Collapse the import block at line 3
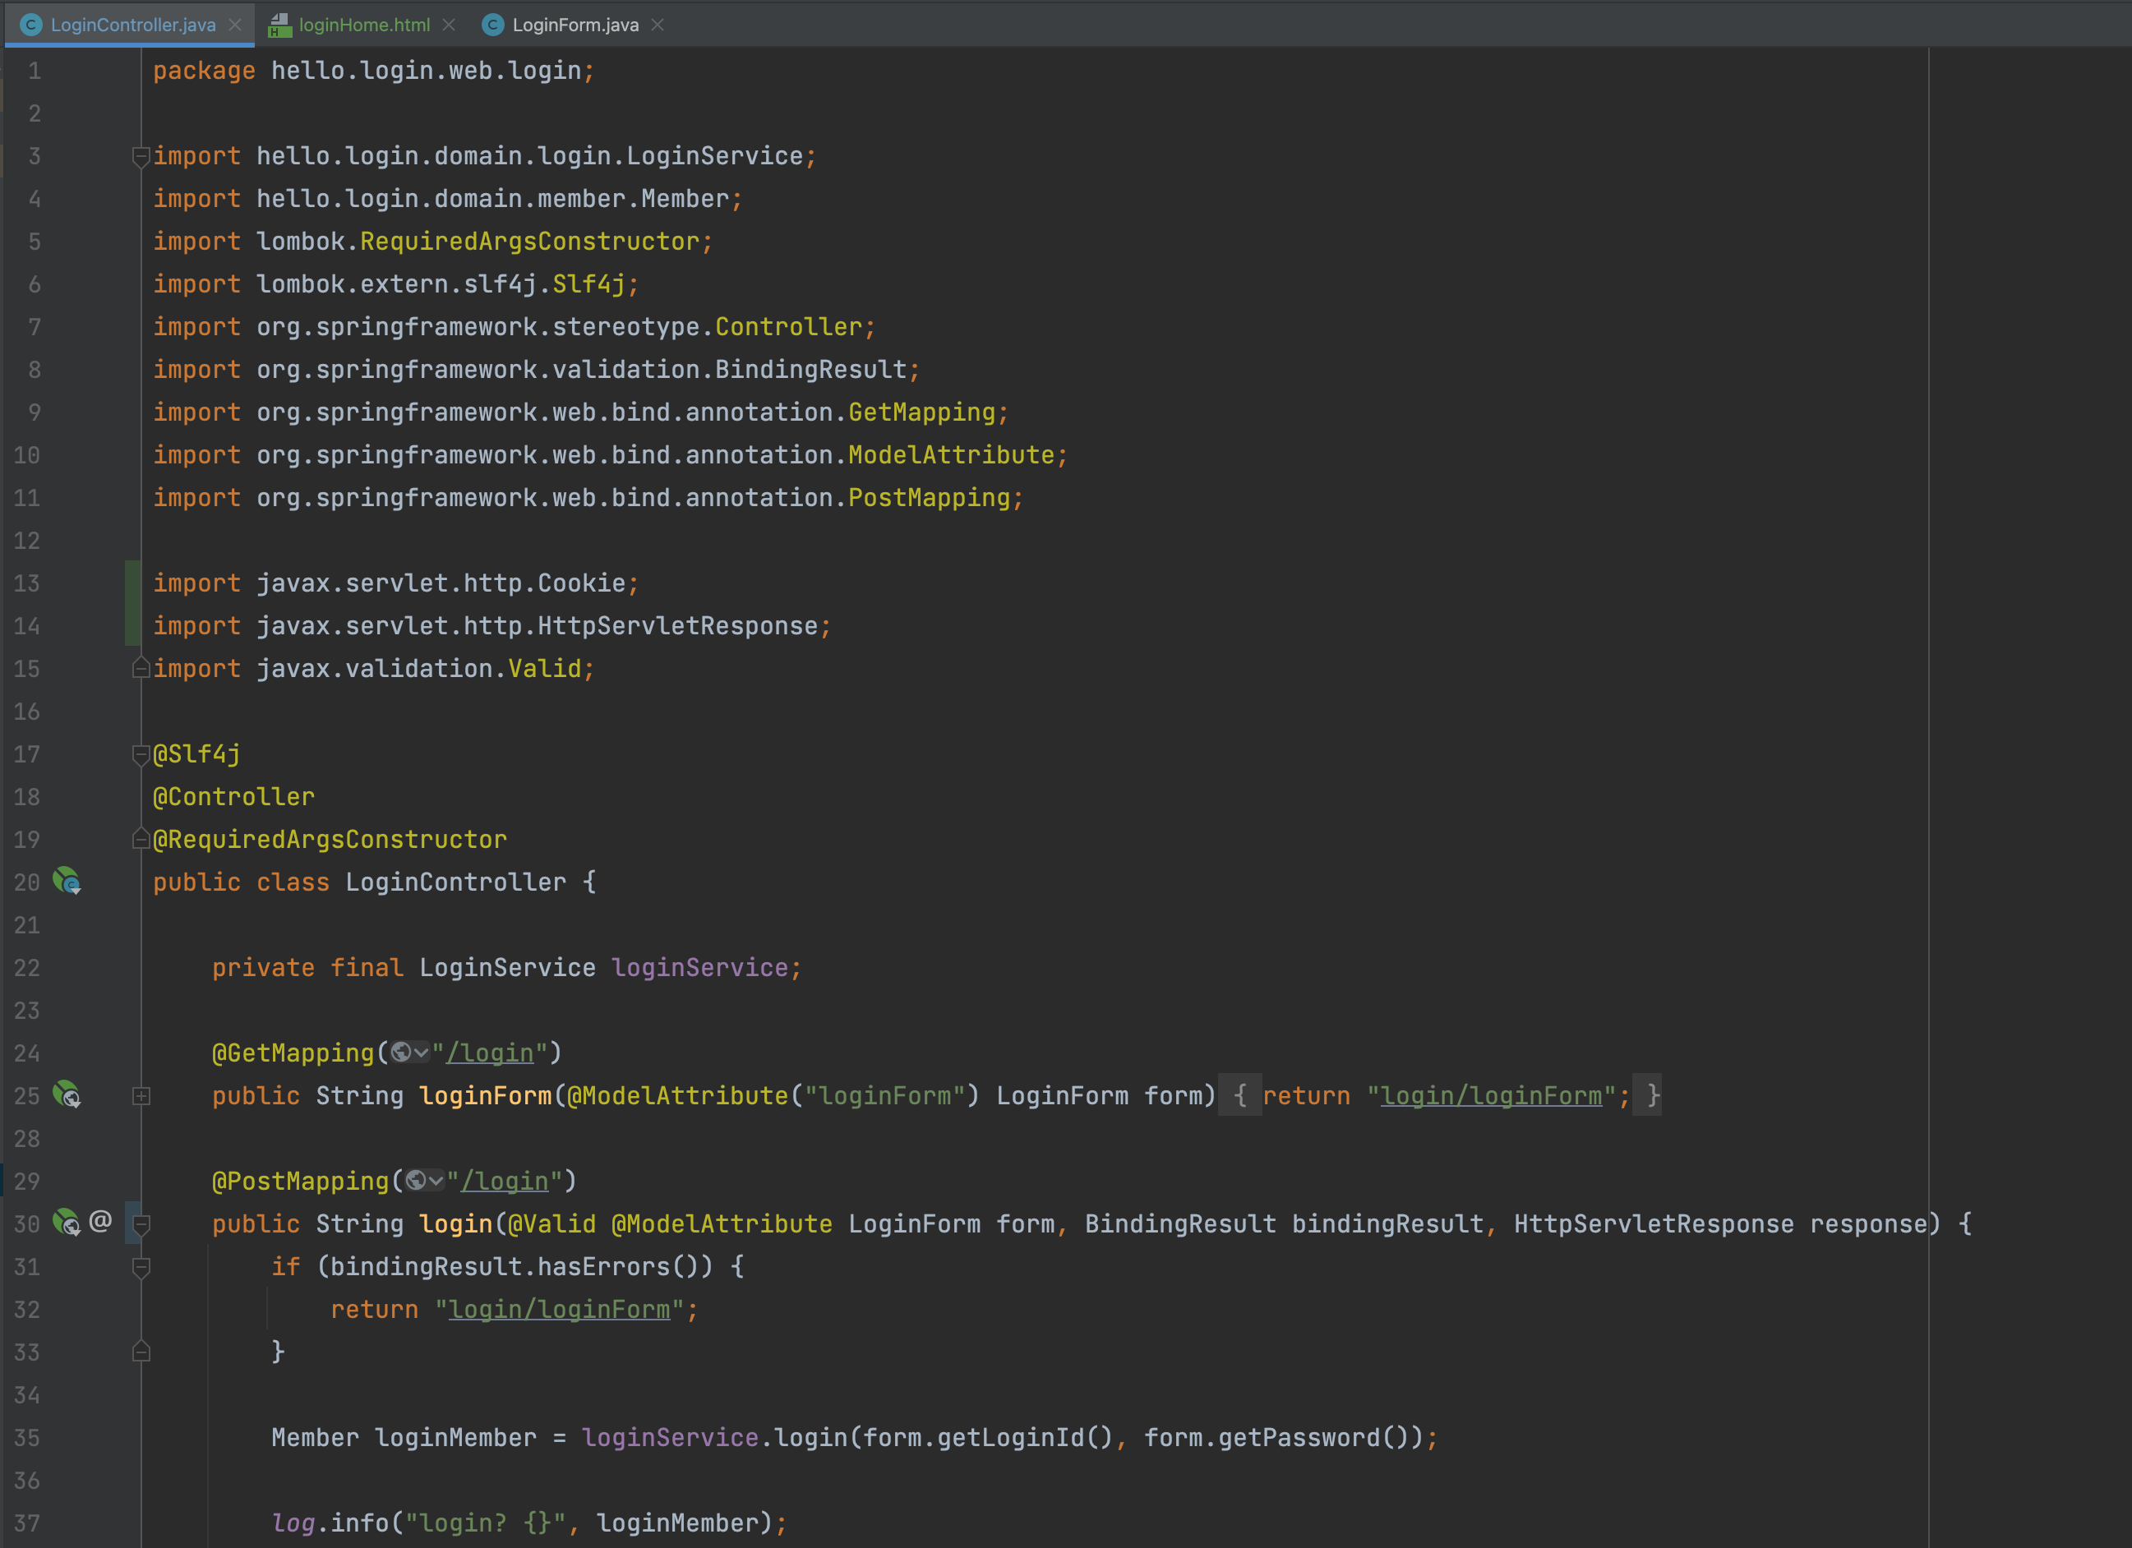The width and height of the screenshot is (2132, 1548). (141, 156)
